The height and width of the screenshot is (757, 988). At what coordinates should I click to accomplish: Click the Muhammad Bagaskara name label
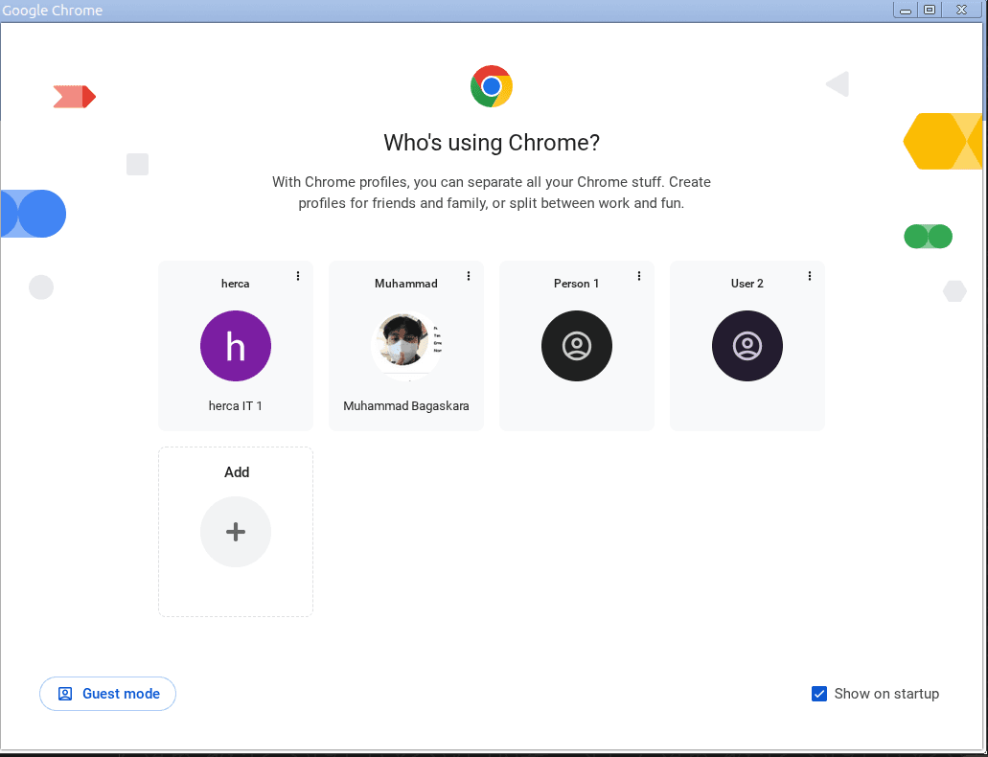[406, 406]
